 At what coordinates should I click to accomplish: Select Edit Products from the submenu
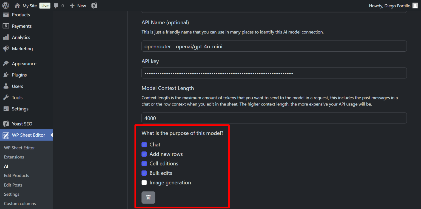coord(16,175)
